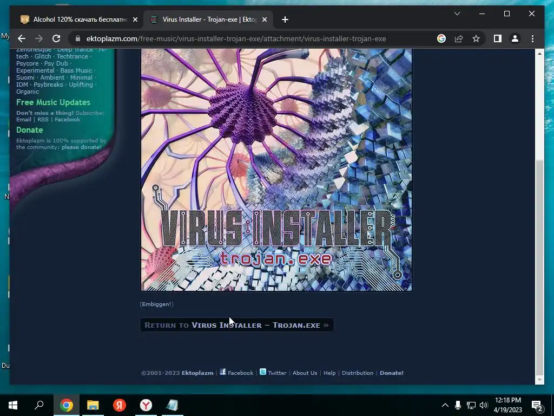Viewport: 554px width, 416px height.
Task: Open the Donate sidebar heading
Action: [x=29, y=130]
